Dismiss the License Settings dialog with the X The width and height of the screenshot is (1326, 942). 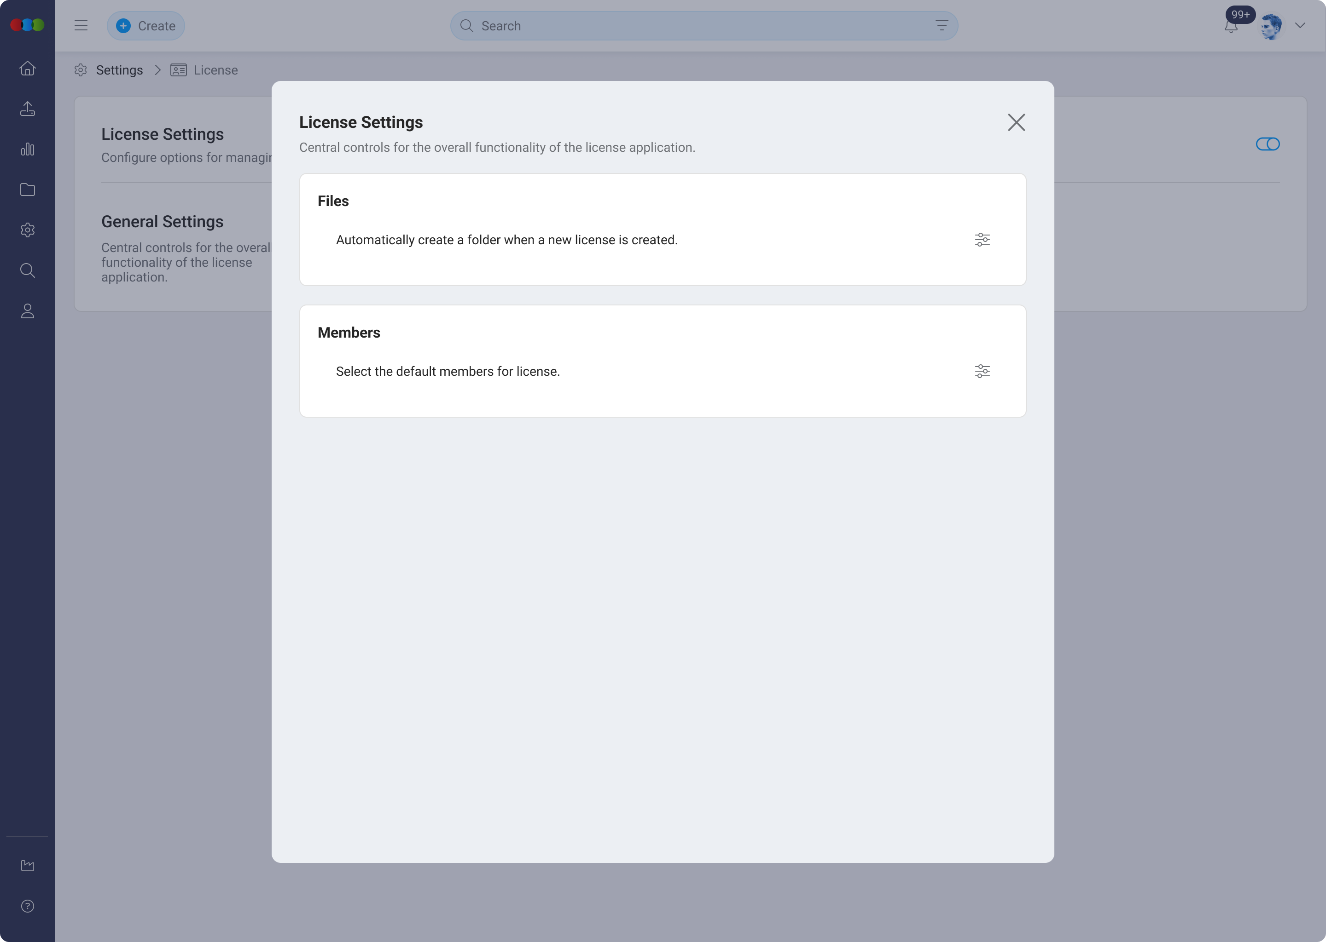[x=1017, y=122]
